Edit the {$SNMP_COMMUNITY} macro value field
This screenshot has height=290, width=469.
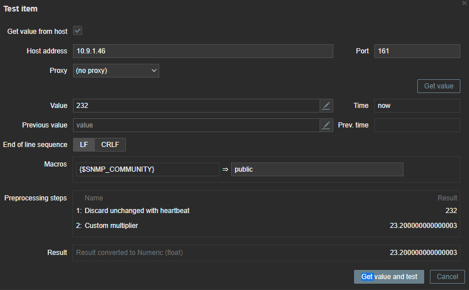click(317, 169)
